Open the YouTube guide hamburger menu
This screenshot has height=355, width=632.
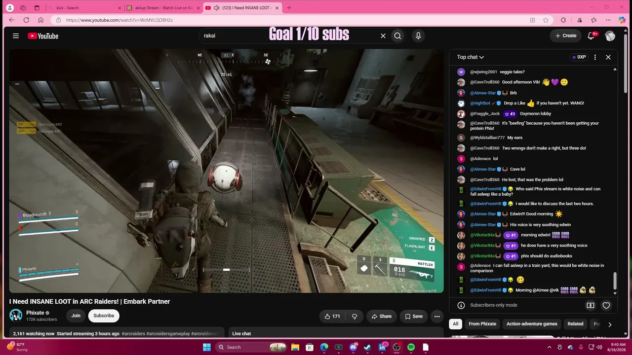click(16, 35)
